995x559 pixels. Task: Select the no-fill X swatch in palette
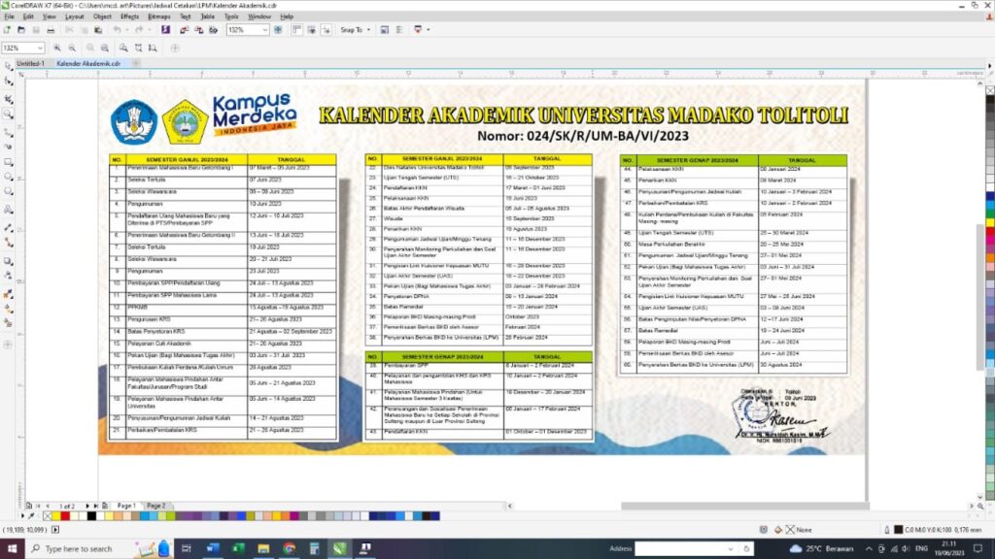48,516
